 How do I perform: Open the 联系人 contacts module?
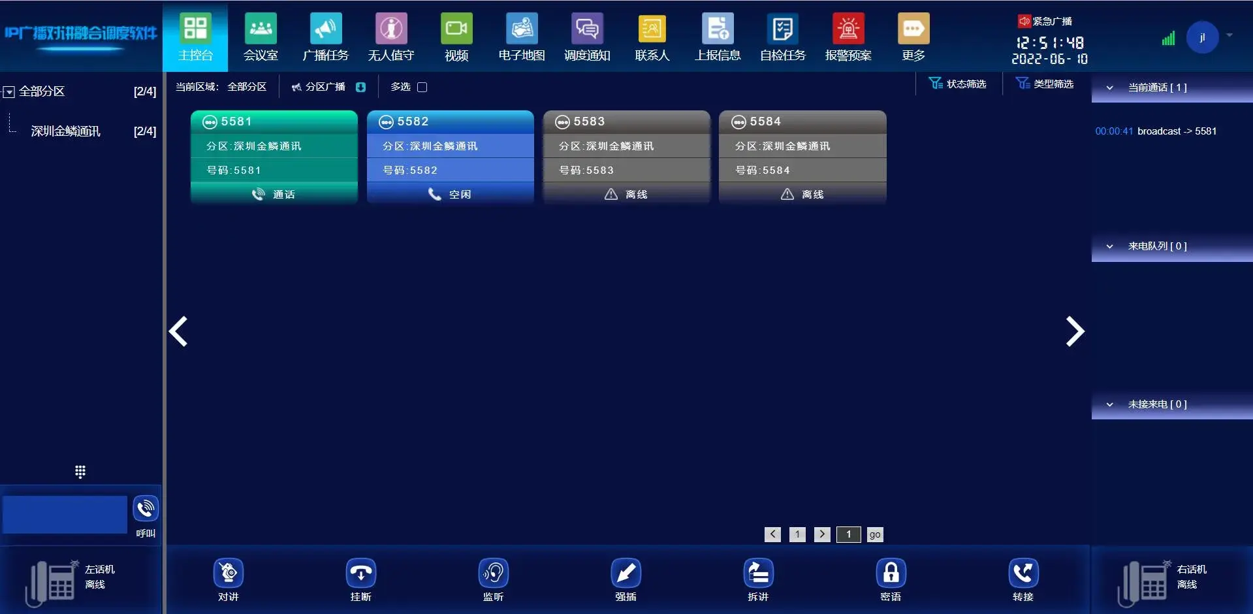point(652,37)
